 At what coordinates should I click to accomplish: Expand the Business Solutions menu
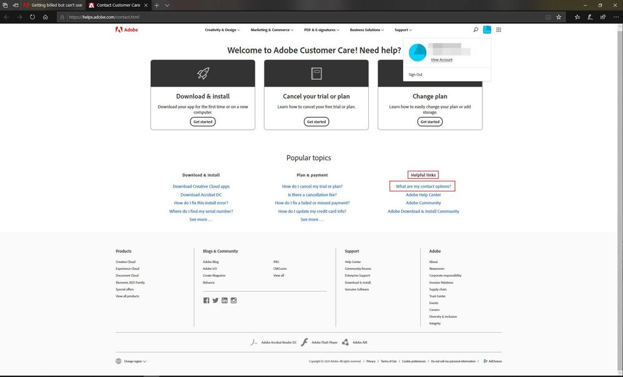pyautogui.click(x=366, y=30)
